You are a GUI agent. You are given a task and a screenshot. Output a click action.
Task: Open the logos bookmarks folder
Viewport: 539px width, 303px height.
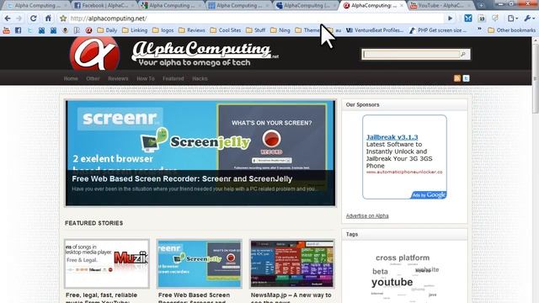163,30
